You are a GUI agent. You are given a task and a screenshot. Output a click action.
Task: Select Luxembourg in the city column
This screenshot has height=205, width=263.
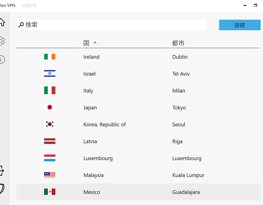tap(187, 158)
